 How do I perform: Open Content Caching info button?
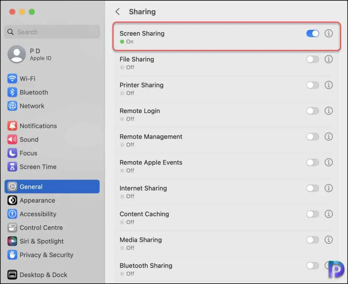tap(329, 214)
